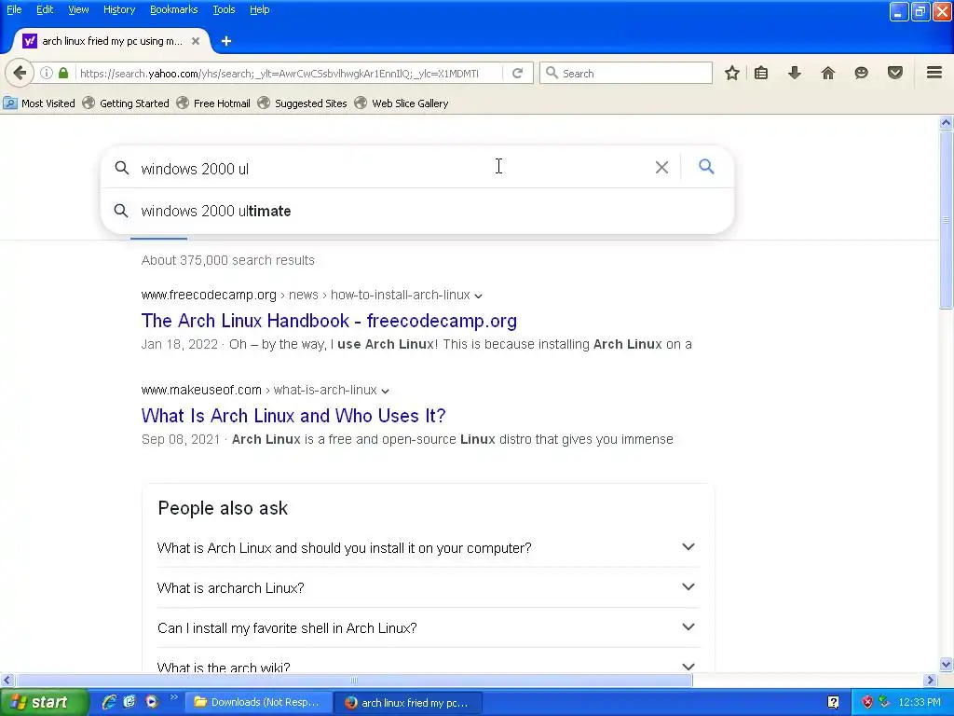Open the Web Slice Gallery bookmark

click(x=402, y=103)
